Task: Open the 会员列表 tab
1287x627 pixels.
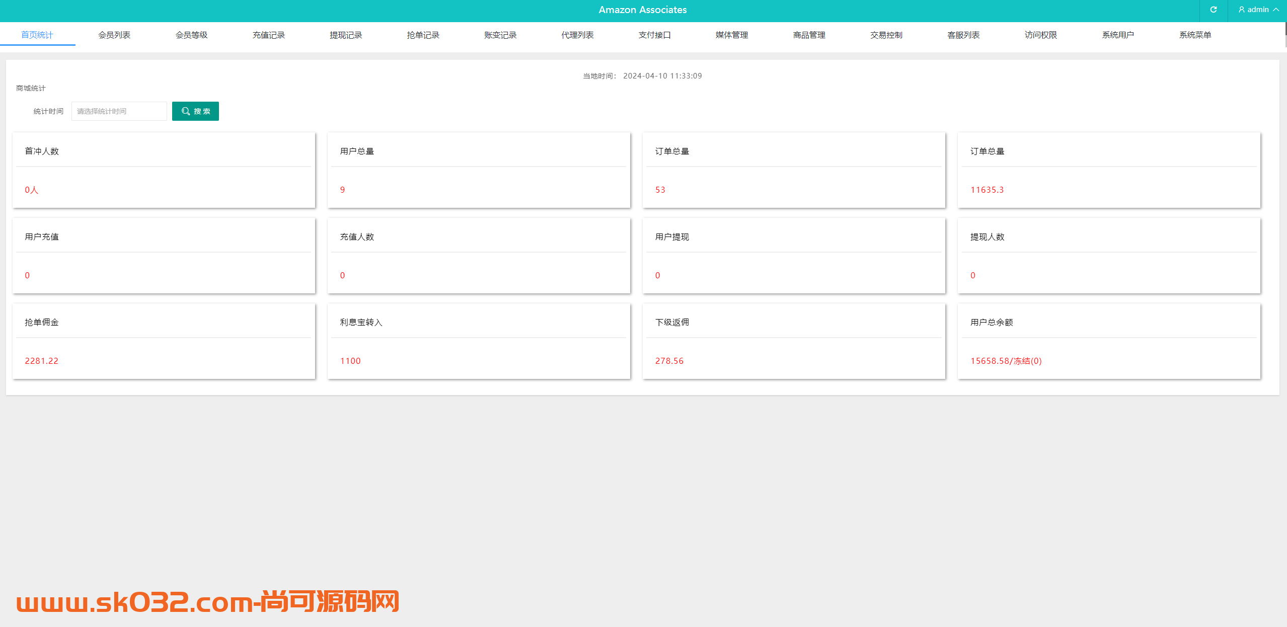Action: click(x=114, y=35)
